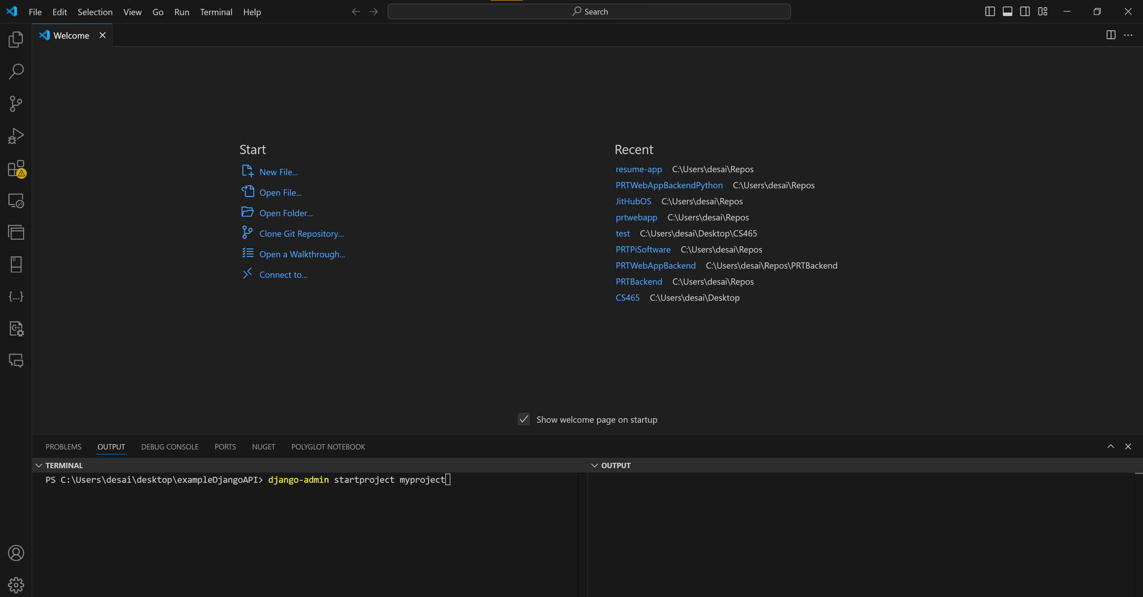This screenshot has width=1143, height=597.
Task: Toggle the panel visibility from the title bar
Action: [1007, 11]
